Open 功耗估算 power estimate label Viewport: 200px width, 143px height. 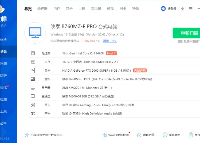[149, 135]
